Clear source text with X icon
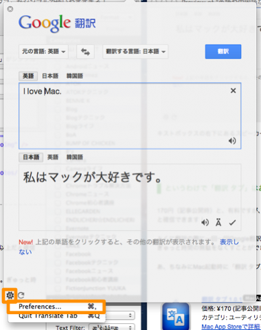This screenshot has height=330, width=261. click(233, 91)
